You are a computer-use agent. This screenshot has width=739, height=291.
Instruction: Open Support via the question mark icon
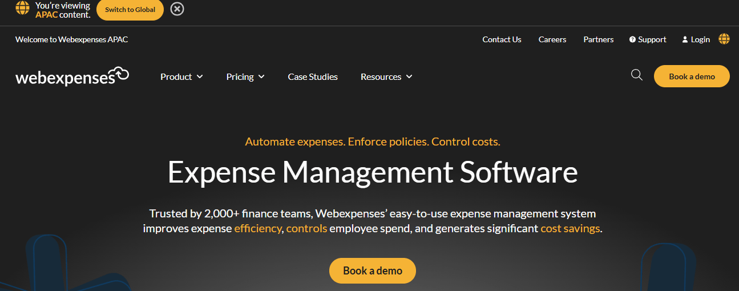point(632,39)
